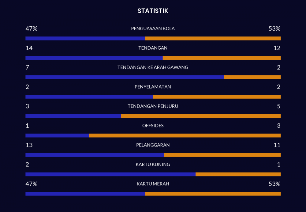The height and width of the screenshot is (212, 306).
Task: Select the PENYELAMATAN label
Action: point(153,87)
